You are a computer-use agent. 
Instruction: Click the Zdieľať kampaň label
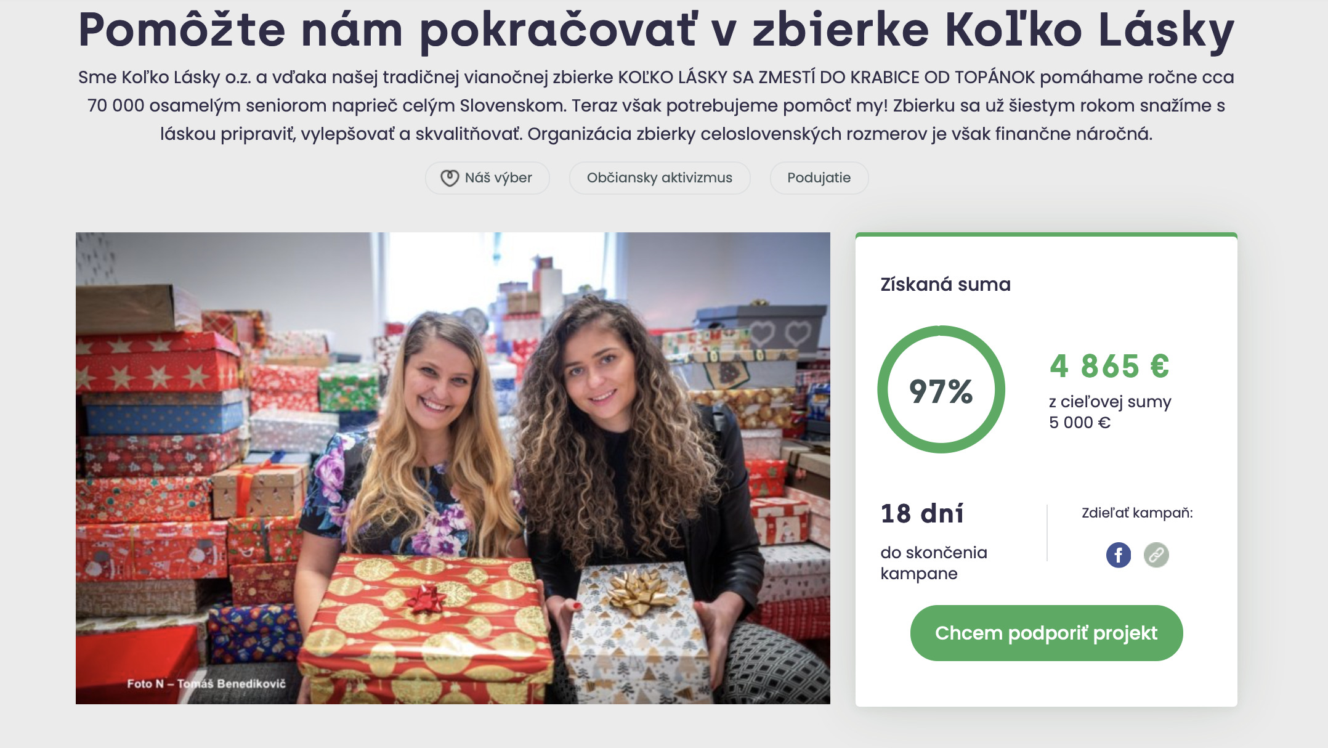coord(1137,513)
